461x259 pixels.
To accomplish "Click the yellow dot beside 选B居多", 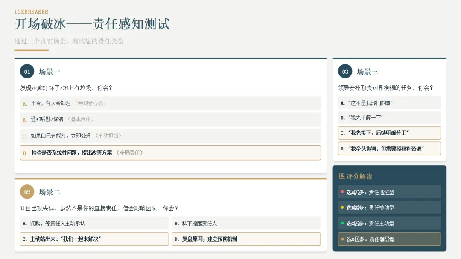I will [342, 207].
